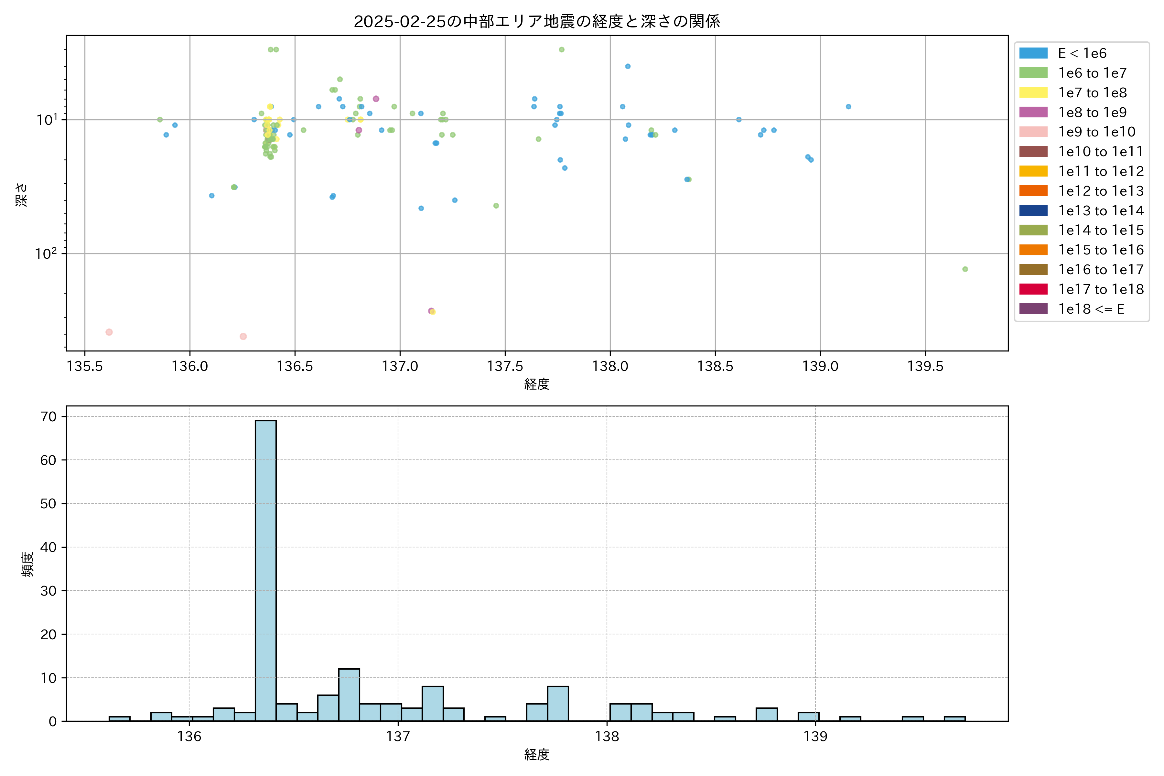This screenshot has width=1164, height=776.
Task: Click the 138.0 x-axis tick label of the scatter plot
Action: pyautogui.click(x=610, y=366)
